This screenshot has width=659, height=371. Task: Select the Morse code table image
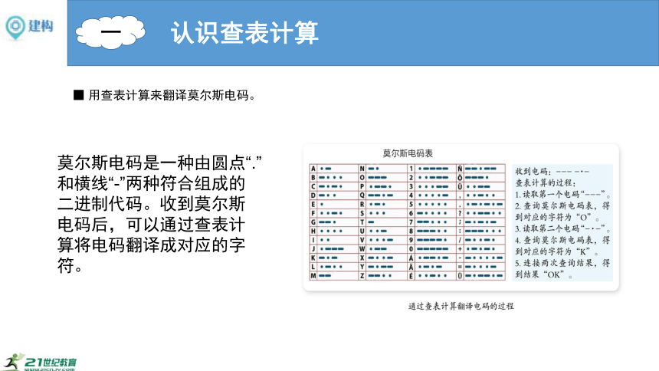pos(407,222)
